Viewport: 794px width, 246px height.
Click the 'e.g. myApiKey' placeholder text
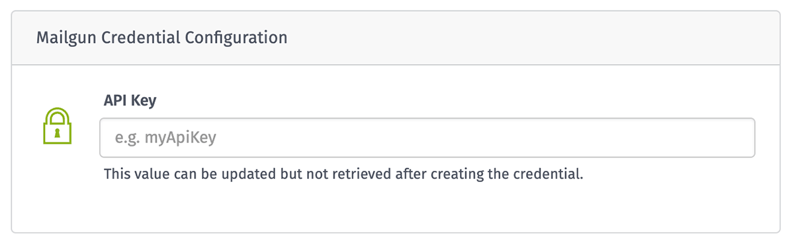pyautogui.click(x=166, y=138)
